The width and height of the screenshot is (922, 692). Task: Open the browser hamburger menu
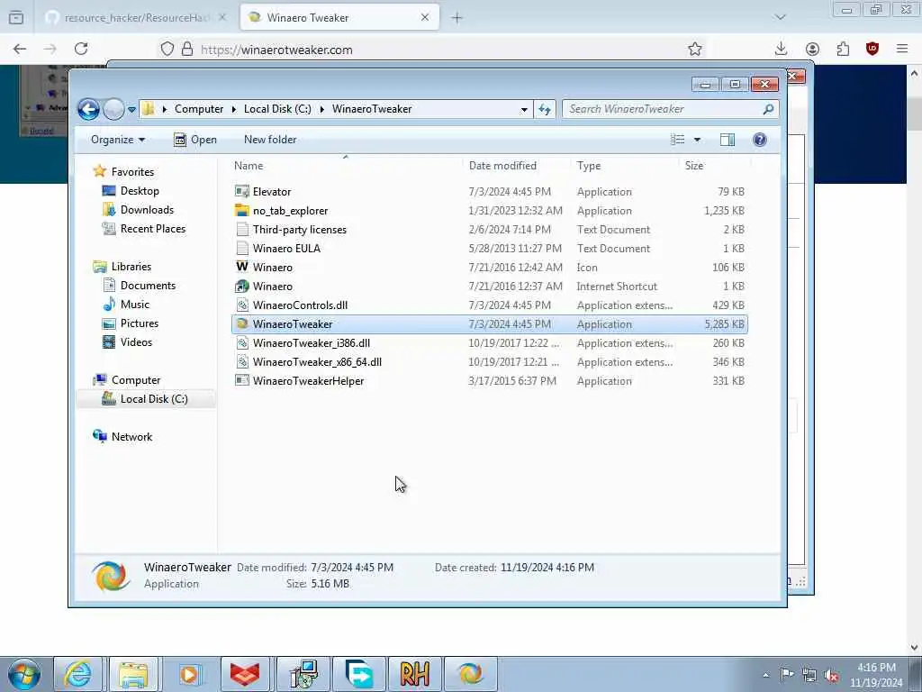(x=902, y=49)
